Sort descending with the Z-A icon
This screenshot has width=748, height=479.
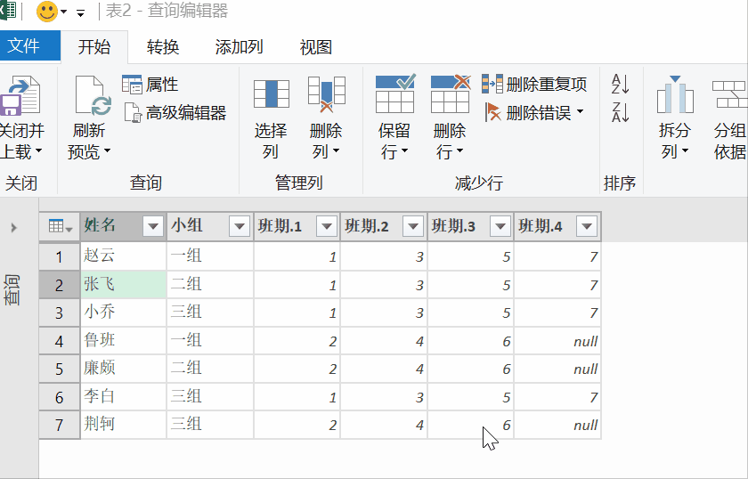pos(620,112)
